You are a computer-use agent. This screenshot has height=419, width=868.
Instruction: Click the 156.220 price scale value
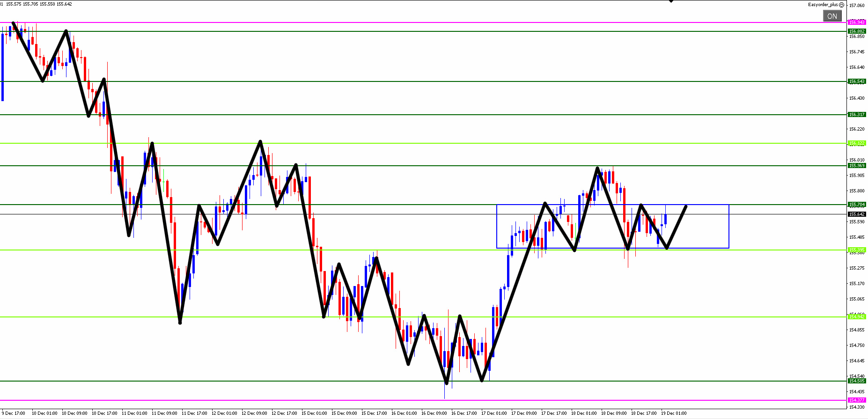[x=857, y=129]
